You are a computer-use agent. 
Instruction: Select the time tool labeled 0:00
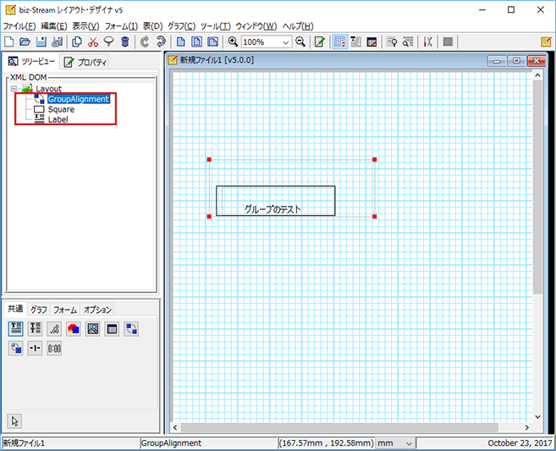coord(54,348)
